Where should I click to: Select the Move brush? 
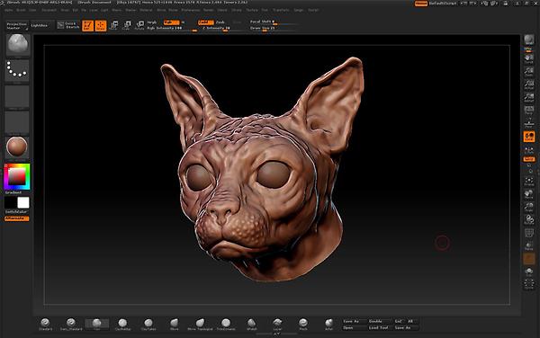(x=175, y=324)
